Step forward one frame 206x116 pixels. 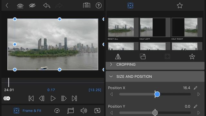tap(64, 98)
